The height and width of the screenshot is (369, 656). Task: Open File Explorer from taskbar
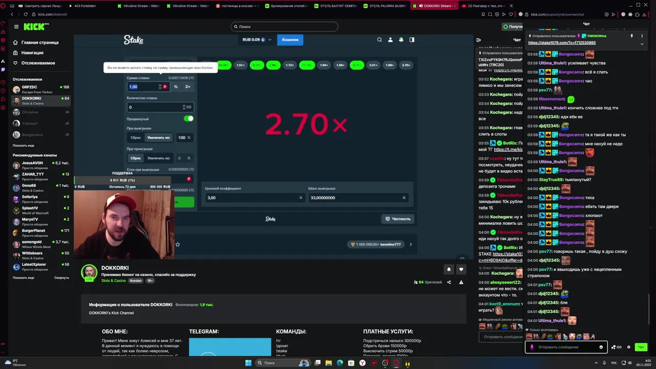point(329,363)
